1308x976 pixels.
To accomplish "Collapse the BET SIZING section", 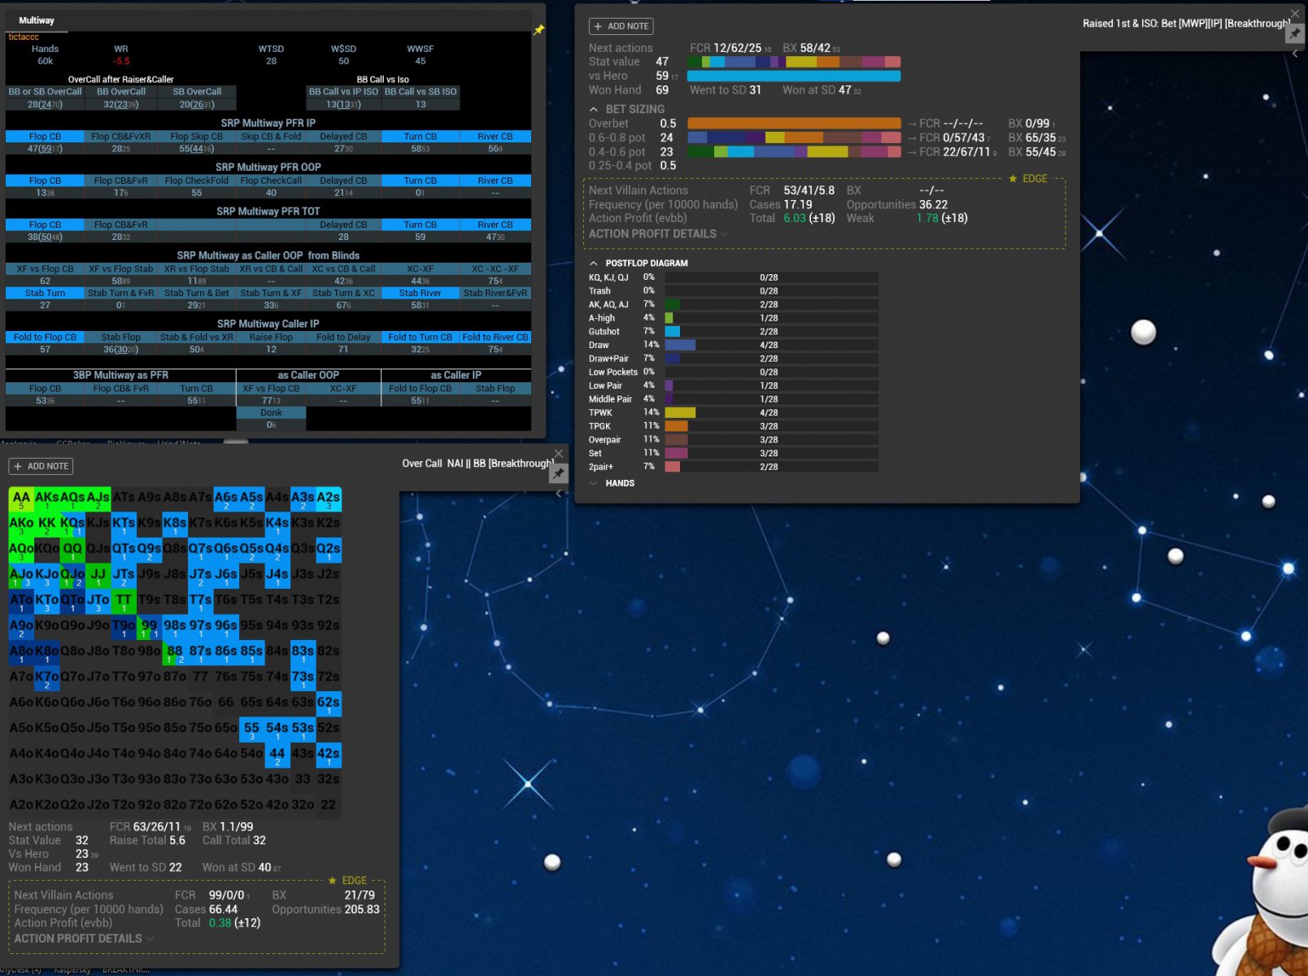I will 594,109.
